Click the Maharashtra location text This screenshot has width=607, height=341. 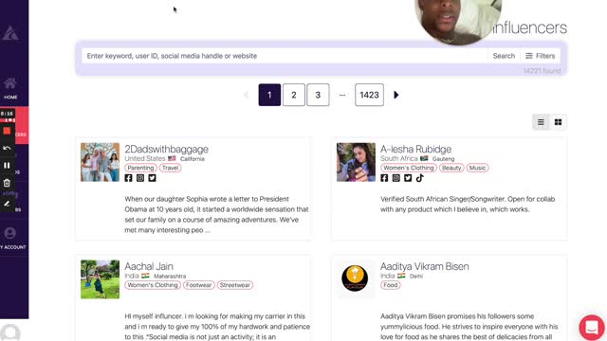(x=170, y=276)
